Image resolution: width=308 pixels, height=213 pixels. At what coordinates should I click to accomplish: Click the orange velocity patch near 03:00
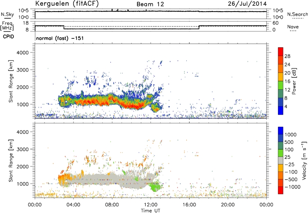pyautogui.click(x=64, y=178)
